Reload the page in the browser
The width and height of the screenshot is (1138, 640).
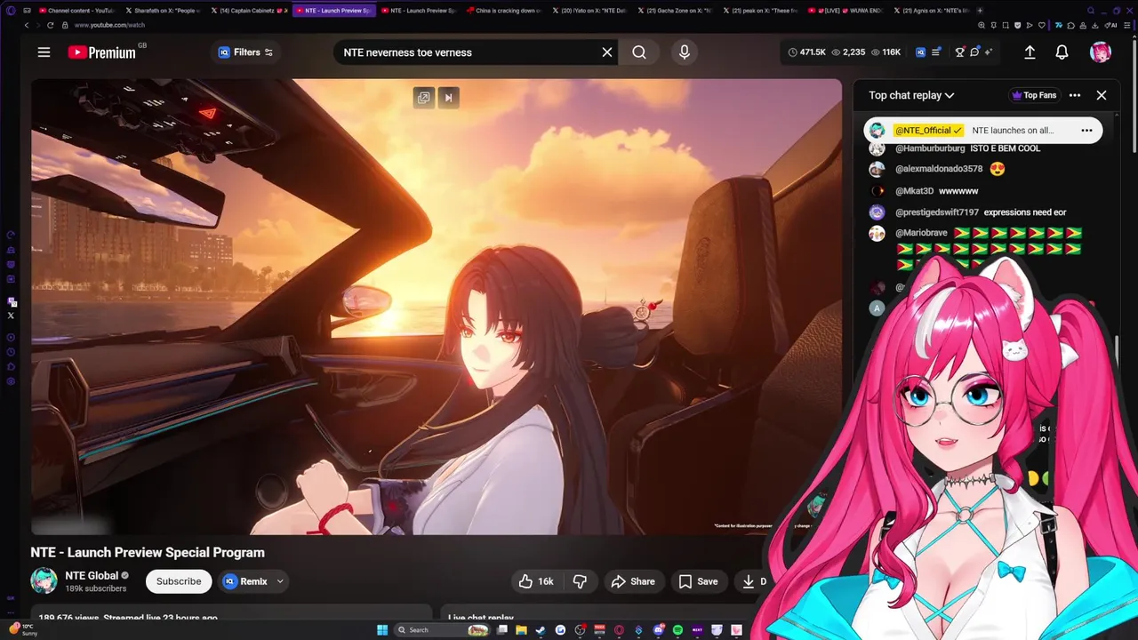click(x=50, y=25)
